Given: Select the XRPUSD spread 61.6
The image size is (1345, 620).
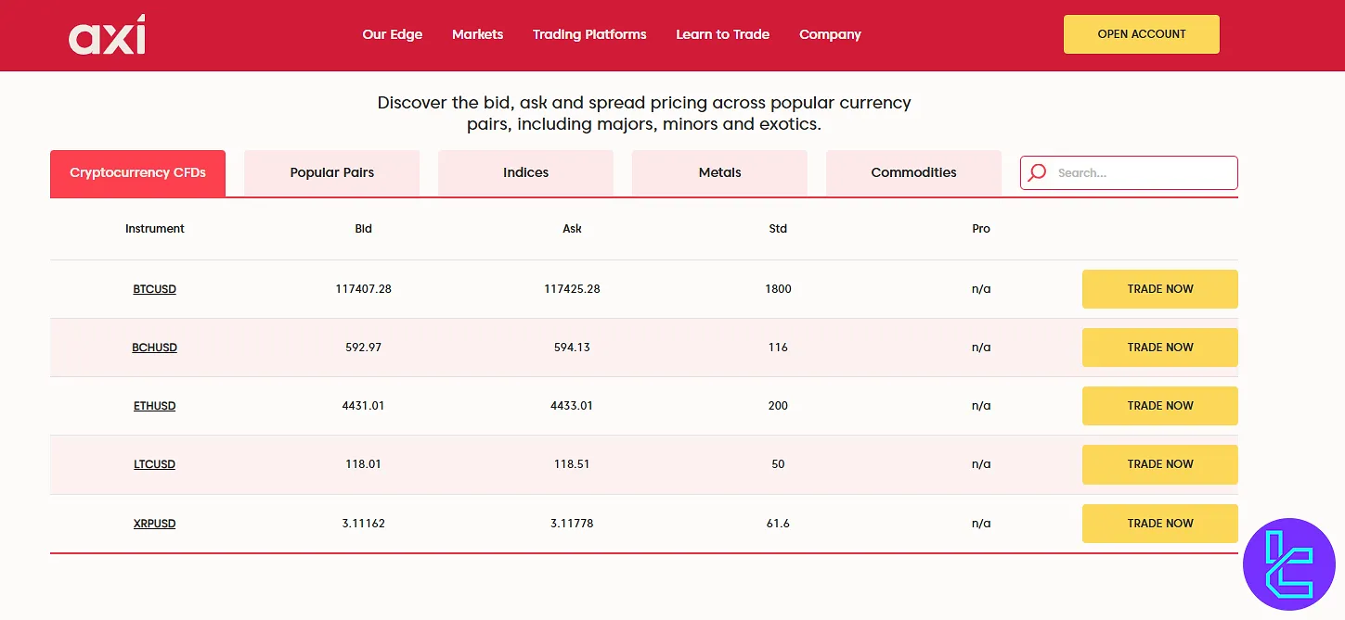Looking at the screenshot, I should pyautogui.click(x=778, y=524).
